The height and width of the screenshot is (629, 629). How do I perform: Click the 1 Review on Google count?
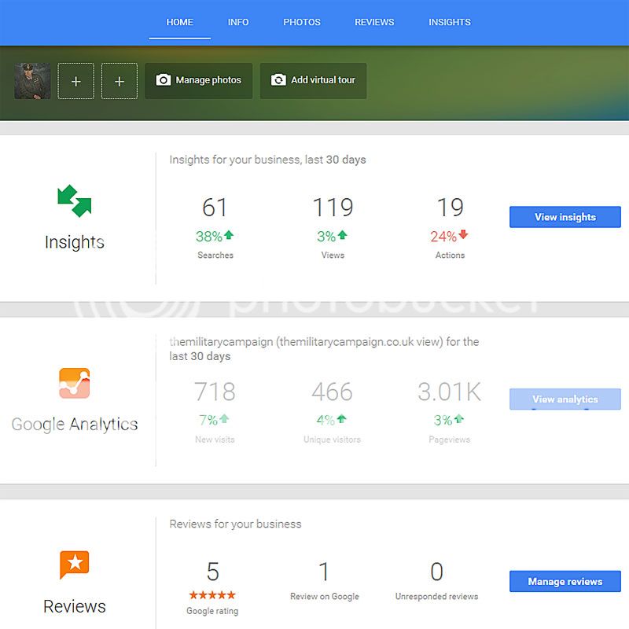324,572
